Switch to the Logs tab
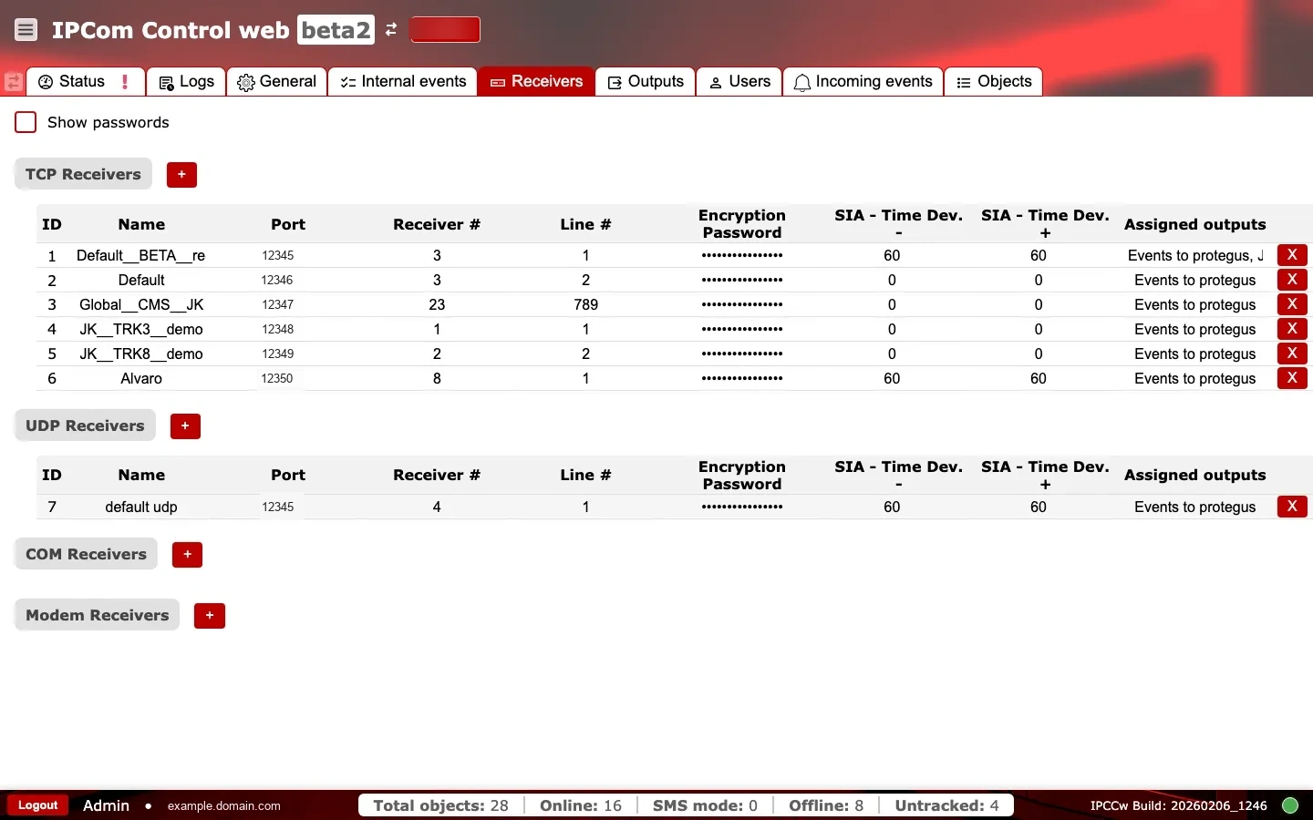The height and width of the screenshot is (820, 1313). (x=185, y=82)
